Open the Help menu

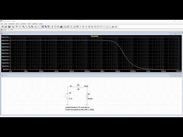[x=41, y=24]
